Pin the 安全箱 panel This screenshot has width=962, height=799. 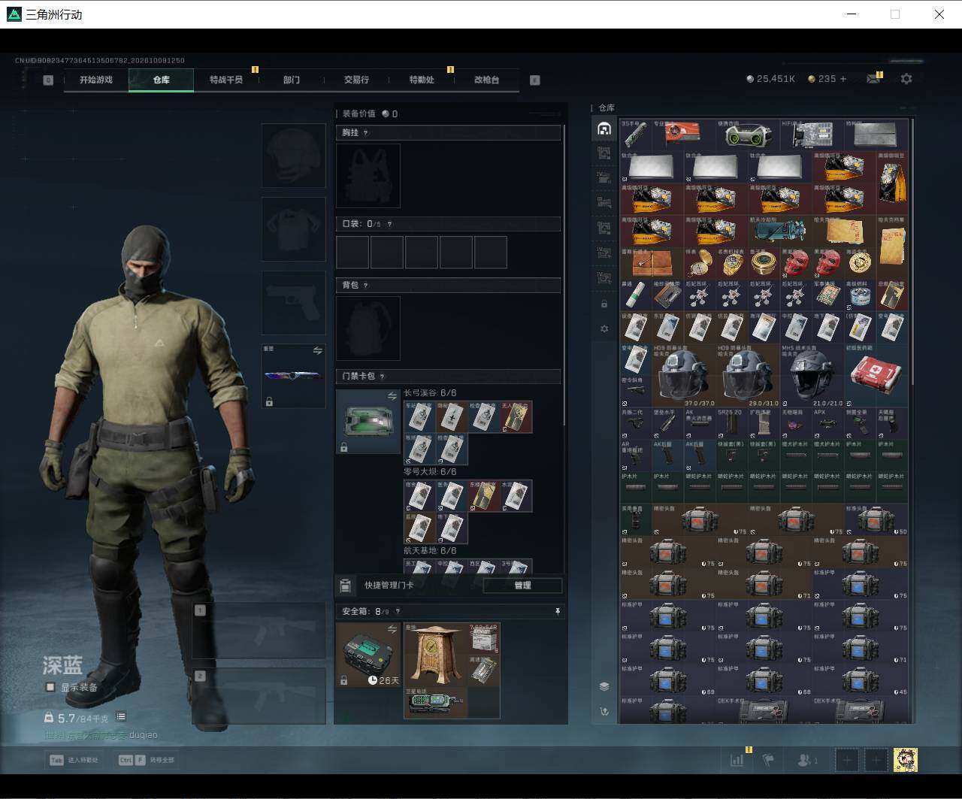coord(558,612)
